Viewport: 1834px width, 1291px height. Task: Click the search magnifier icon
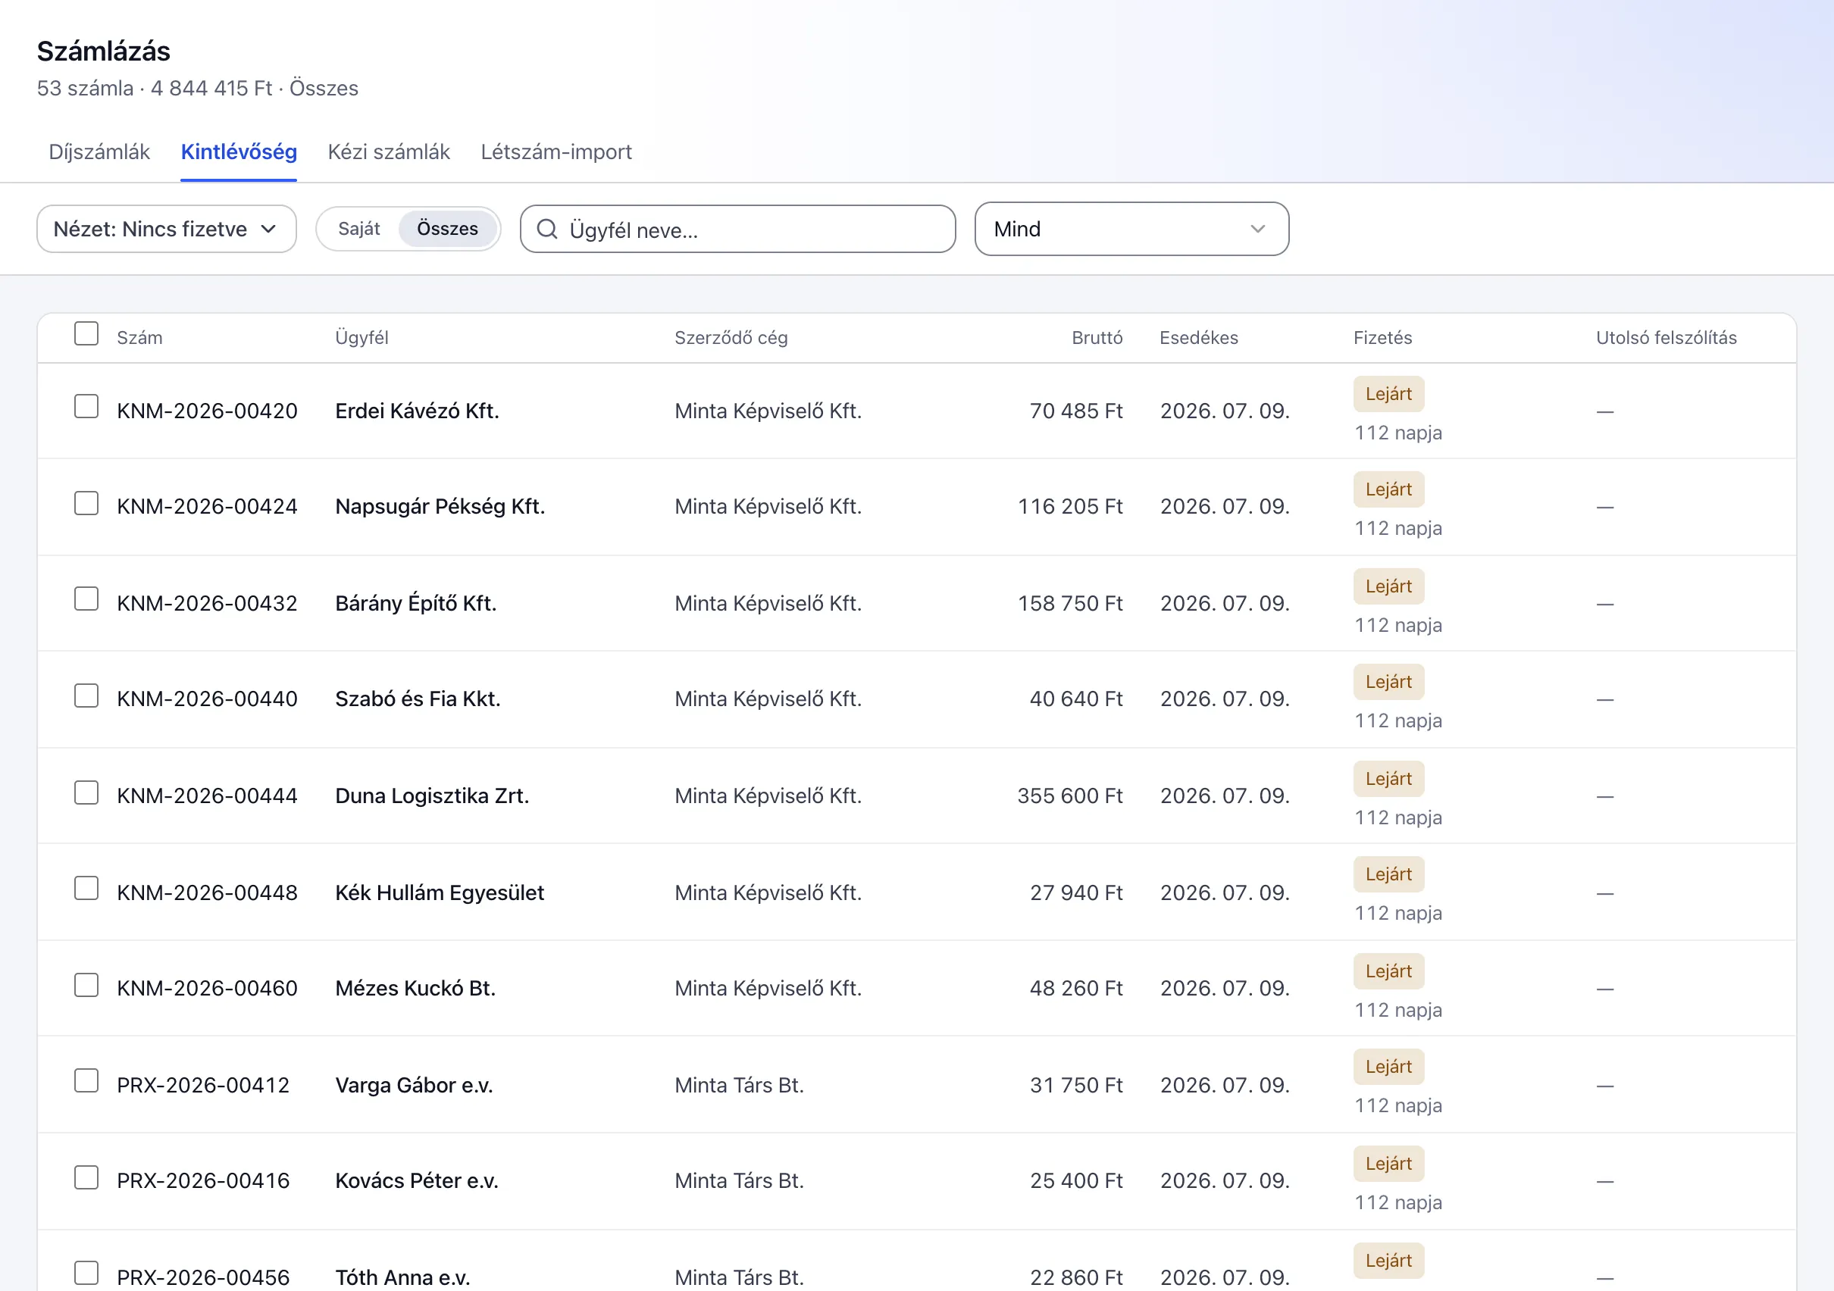(546, 229)
